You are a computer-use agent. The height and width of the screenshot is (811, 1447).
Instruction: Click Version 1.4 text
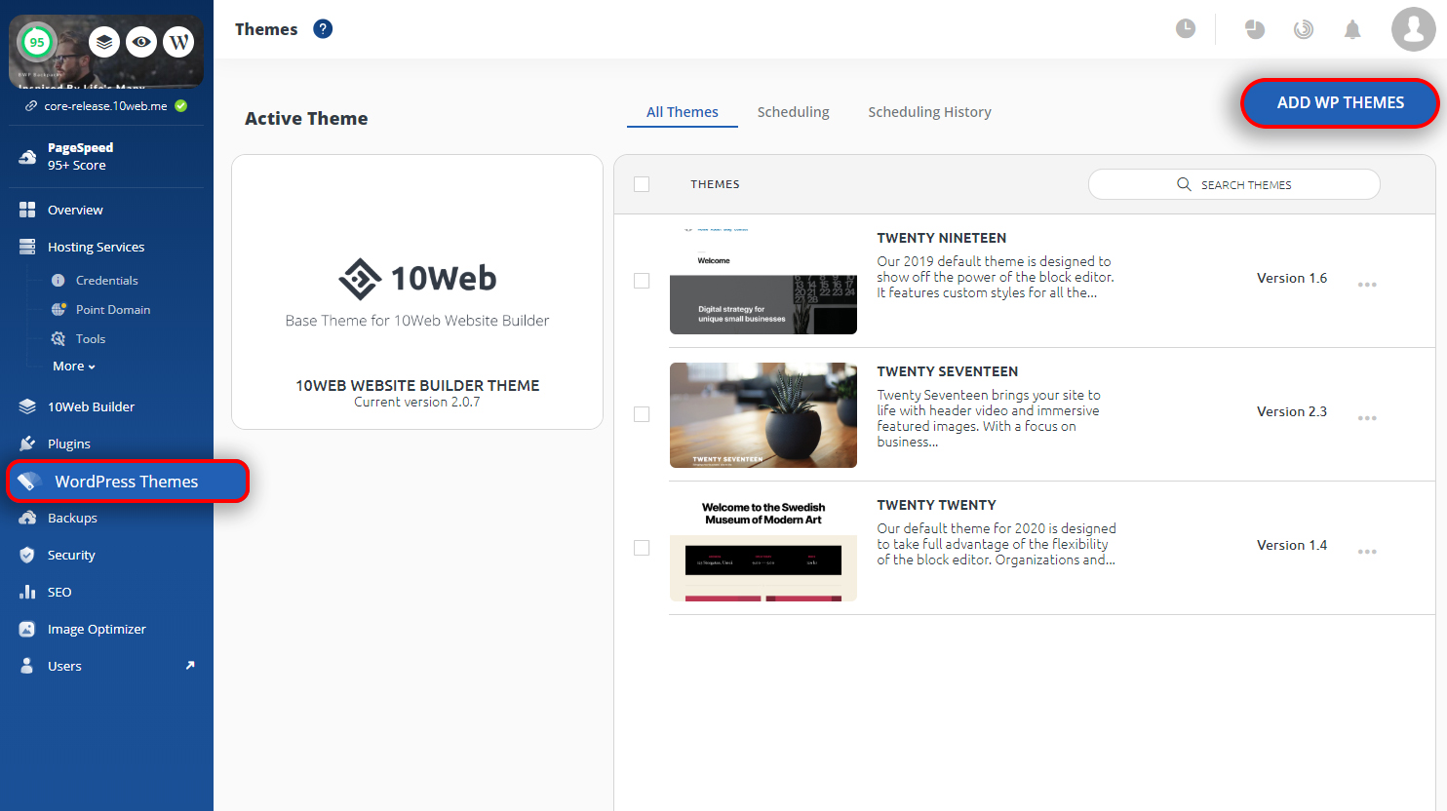pyautogui.click(x=1292, y=545)
